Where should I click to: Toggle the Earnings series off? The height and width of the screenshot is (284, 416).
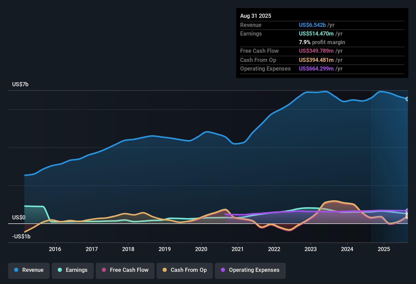pos(73,270)
